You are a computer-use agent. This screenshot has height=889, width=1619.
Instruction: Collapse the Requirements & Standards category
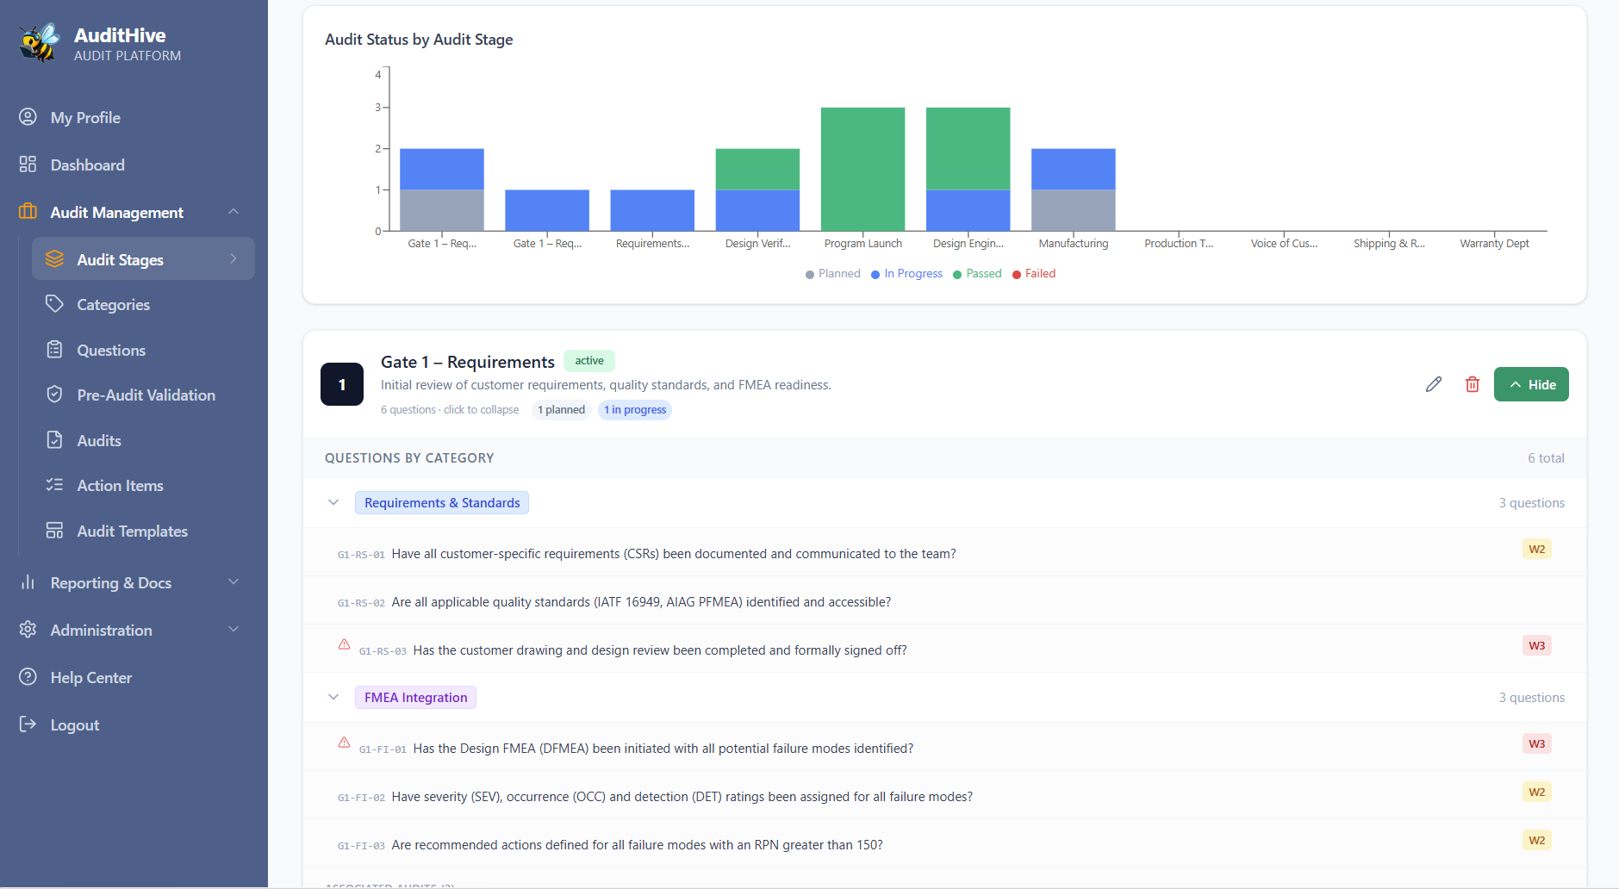tap(333, 502)
